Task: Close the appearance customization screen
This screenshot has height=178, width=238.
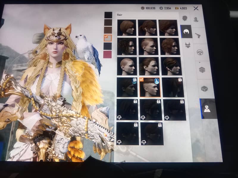Action: pos(196,9)
